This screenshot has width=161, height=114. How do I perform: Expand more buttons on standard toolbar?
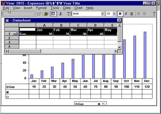click(x=68, y=14)
